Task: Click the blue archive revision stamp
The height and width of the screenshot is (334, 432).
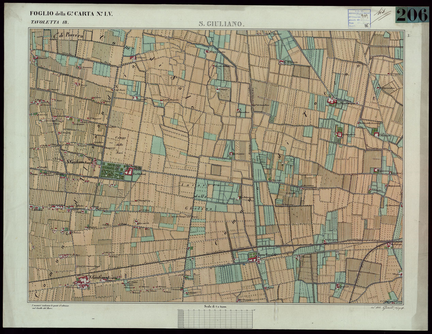Action: point(359,18)
